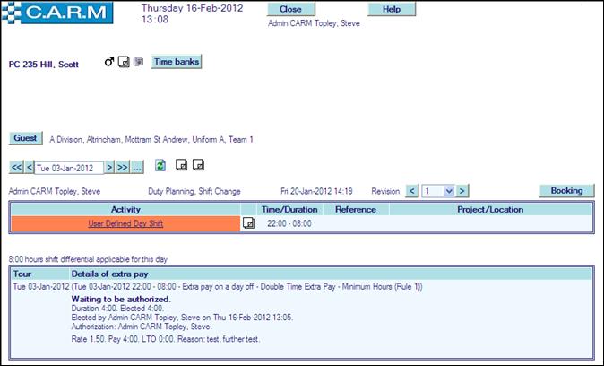Go to previous revision with the left arrow
The image size is (604, 366).
(412, 191)
